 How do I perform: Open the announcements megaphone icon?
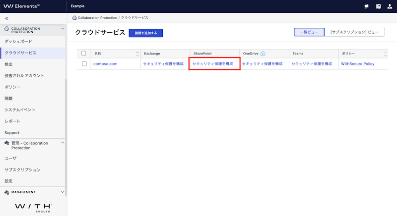[367, 6]
